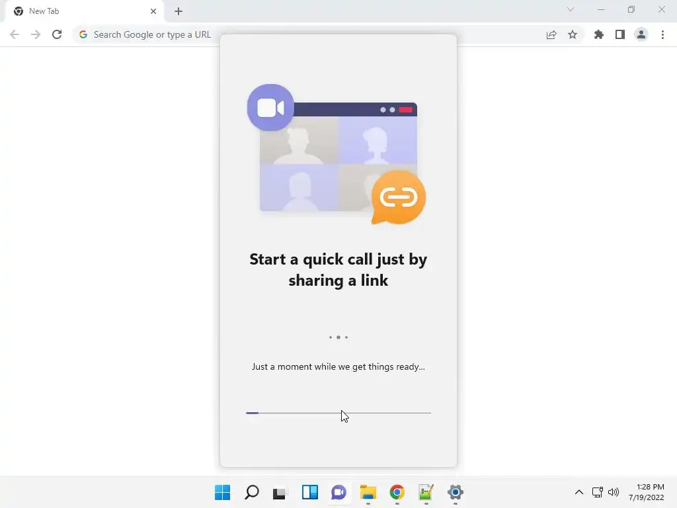Viewport: 677px width, 508px height.
Task: Reload the current Chrome page
Action: [x=57, y=34]
